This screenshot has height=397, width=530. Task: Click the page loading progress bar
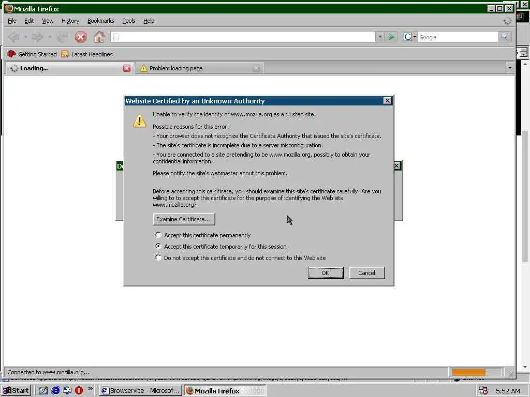(x=477, y=372)
